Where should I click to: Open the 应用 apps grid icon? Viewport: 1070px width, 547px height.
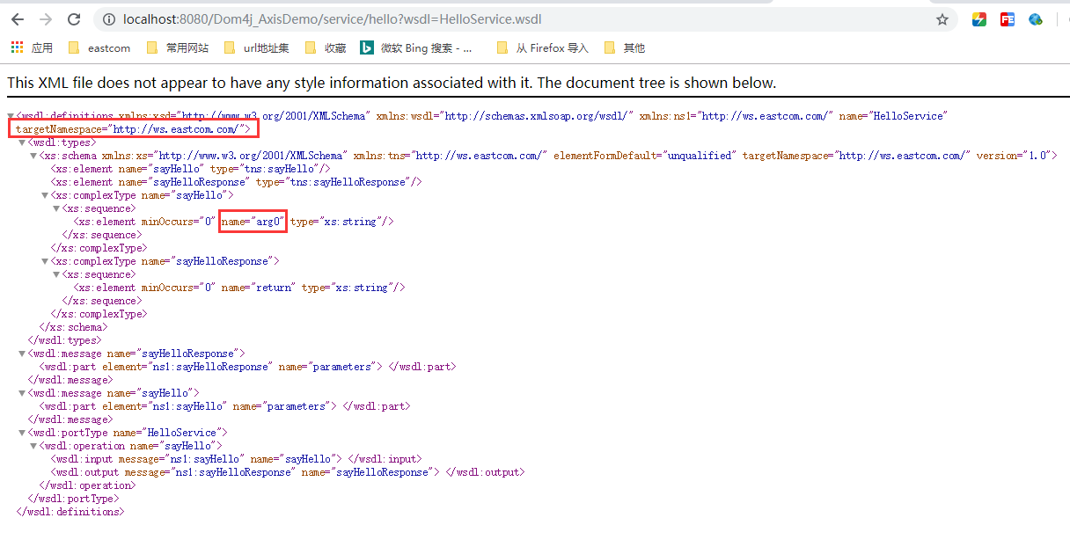[x=16, y=47]
